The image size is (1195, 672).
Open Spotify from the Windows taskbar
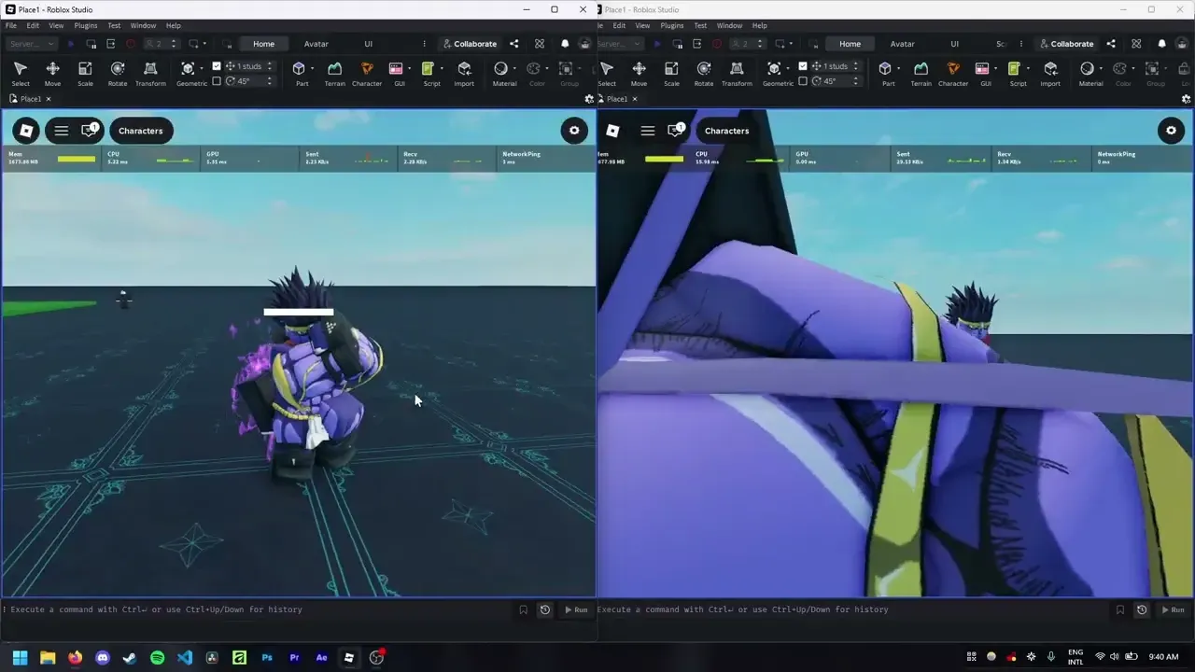pyautogui.click(x=157, y=657)
